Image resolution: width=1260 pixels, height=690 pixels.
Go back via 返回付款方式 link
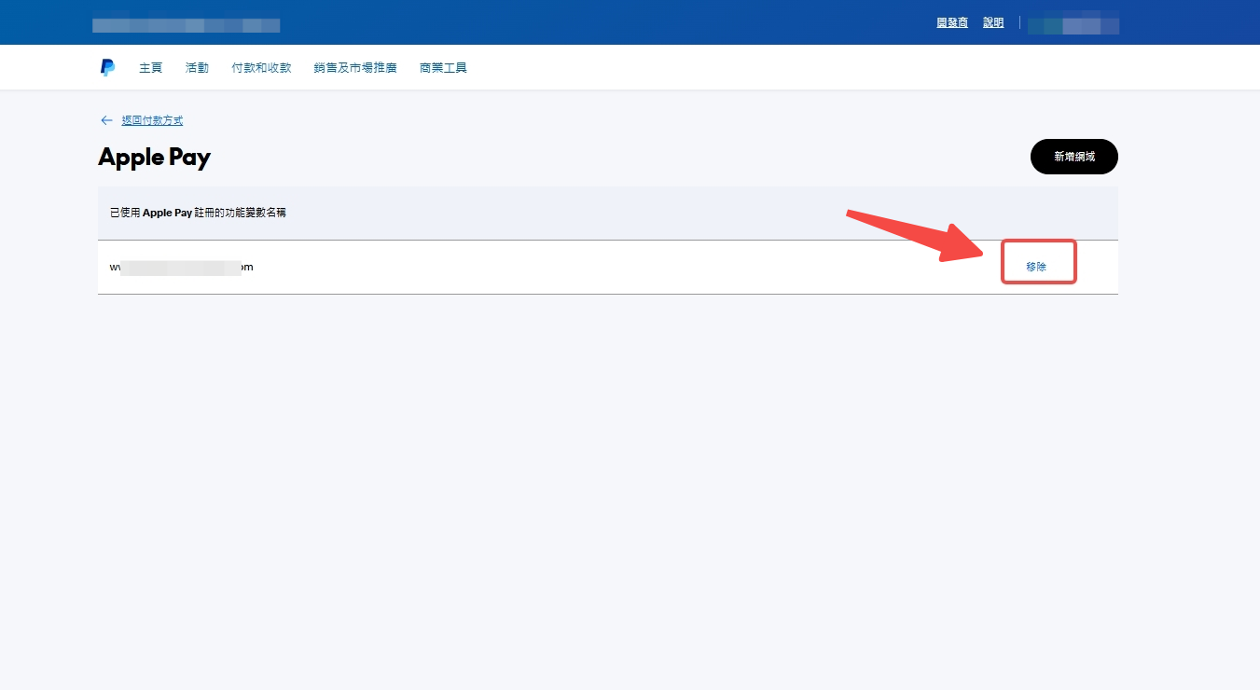[x=152, y=120]
